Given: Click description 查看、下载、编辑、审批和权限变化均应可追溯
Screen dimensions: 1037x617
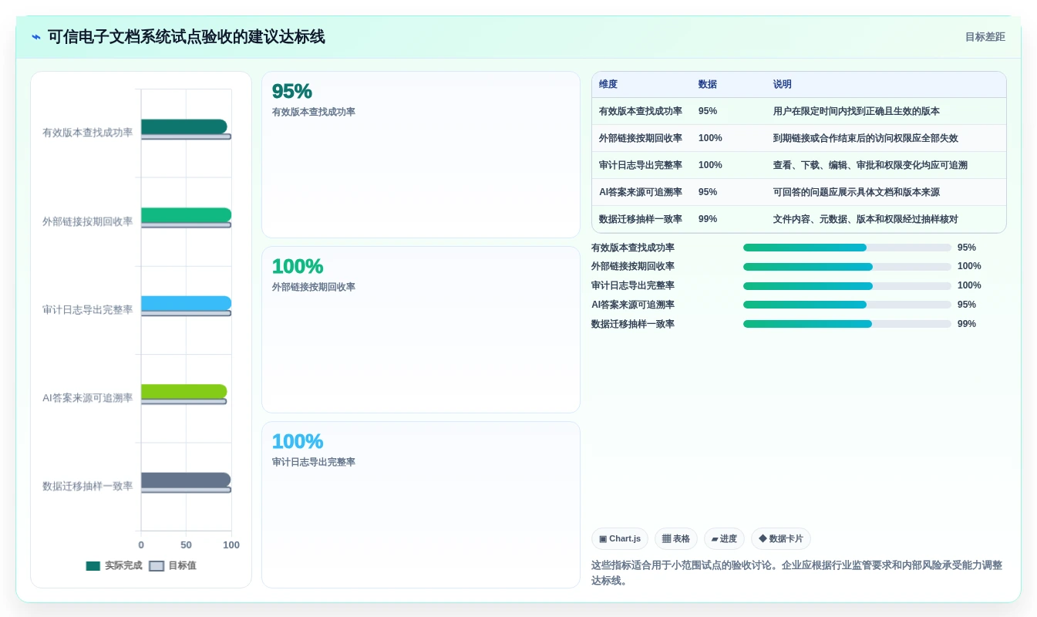Looking at the screenshot, I should tap(870, 165).
